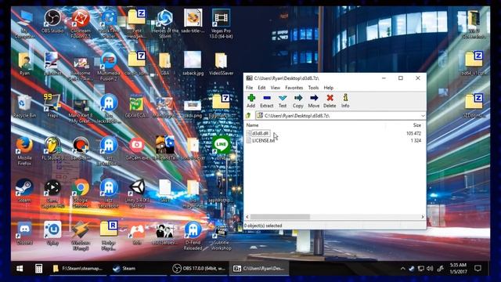Click the scrollbar left arrow in 7-Zip
The image size is (501, 282).
[247, 217]
